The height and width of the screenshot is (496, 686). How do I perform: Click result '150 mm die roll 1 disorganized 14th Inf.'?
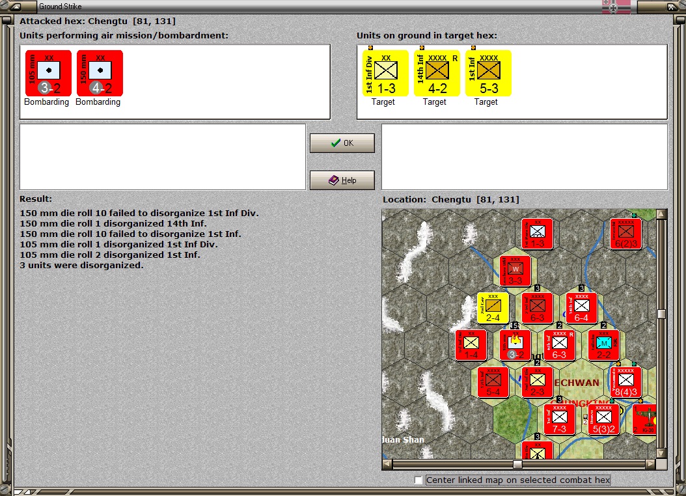(113, 223)
